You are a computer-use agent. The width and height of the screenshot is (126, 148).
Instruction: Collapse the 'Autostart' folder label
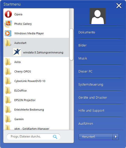point(20,43)
